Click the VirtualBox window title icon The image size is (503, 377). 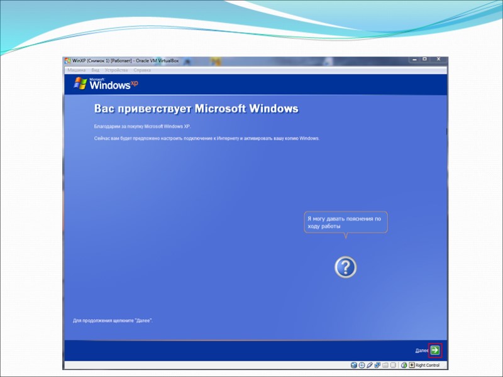tap(67, 60)
